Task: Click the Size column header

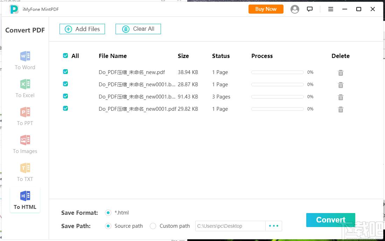Action: tap(183, 56)
